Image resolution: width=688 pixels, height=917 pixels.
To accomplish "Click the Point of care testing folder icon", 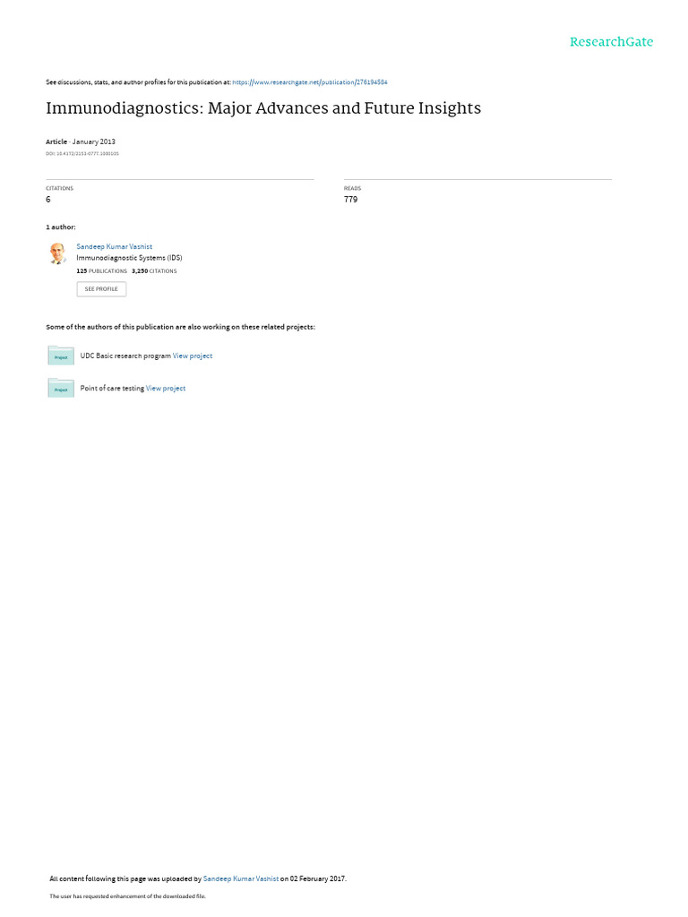I will [61, 388].
